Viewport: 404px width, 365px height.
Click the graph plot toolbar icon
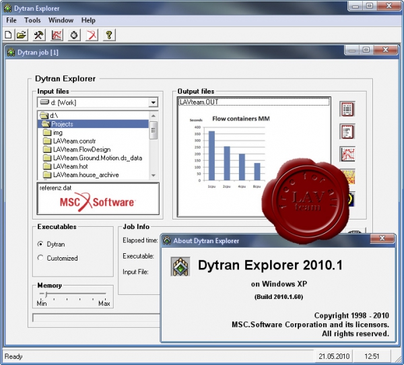[57, 35]
